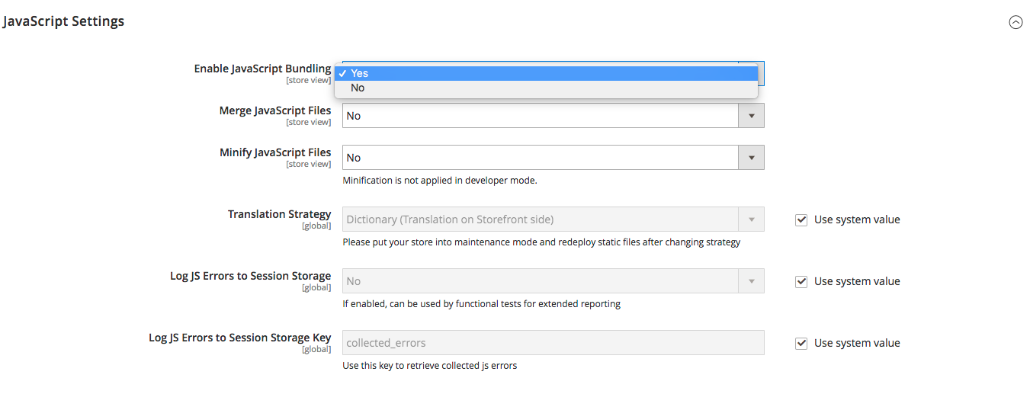This screenshot has height=394, width=1030.
Task: Click the Merge JavaScript Files label
Action: pyautogui.click(x=275, y=111)
